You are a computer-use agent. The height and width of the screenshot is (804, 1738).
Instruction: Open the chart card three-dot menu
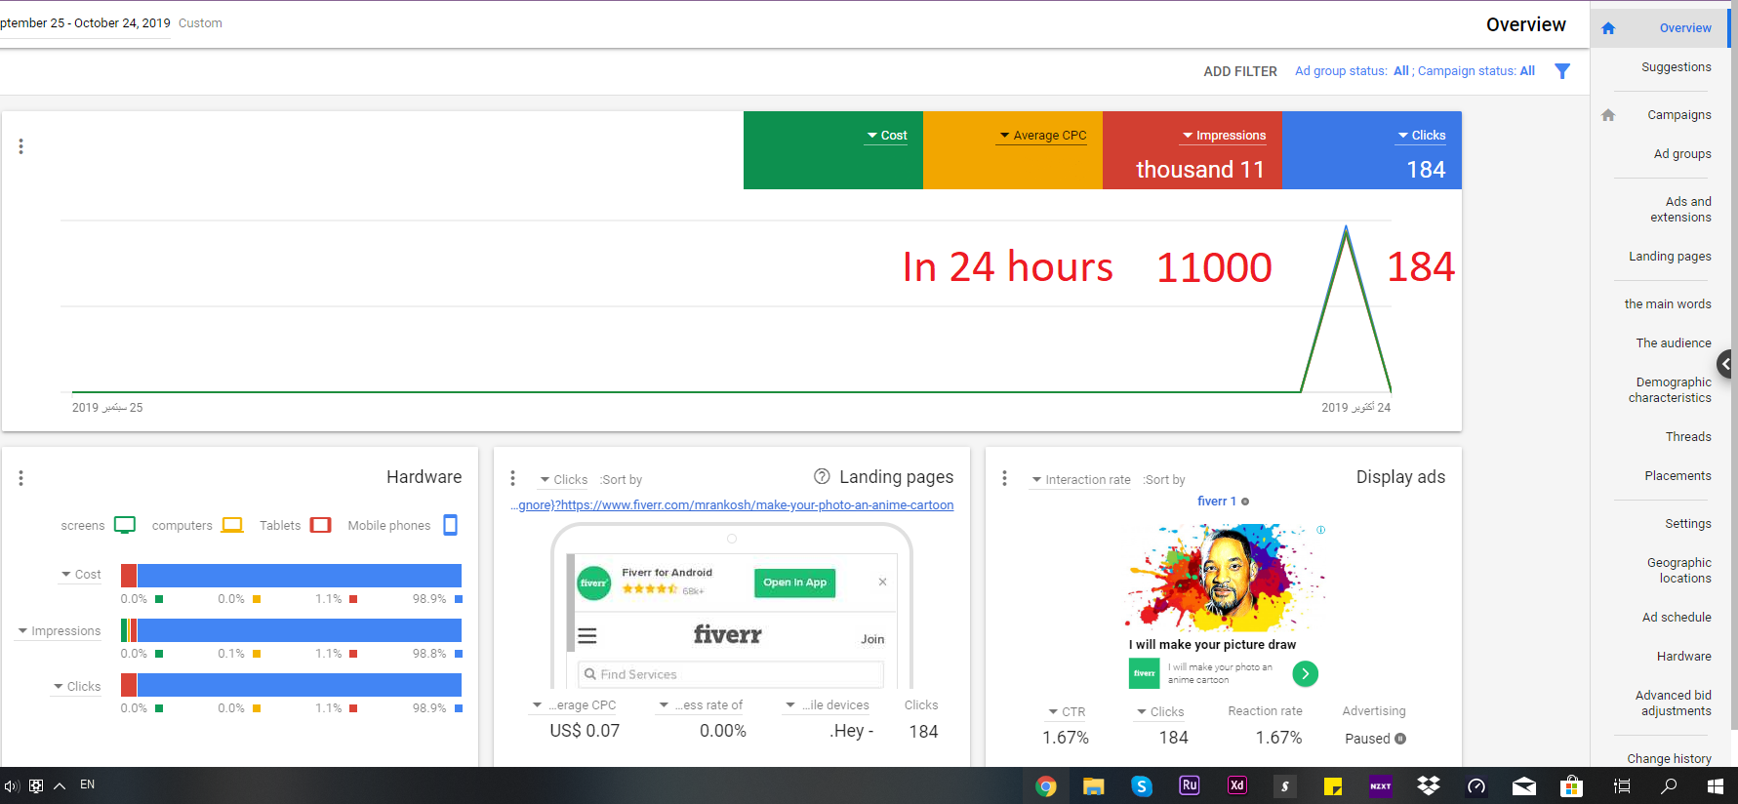pyautogui.click(x=20, y=146)
